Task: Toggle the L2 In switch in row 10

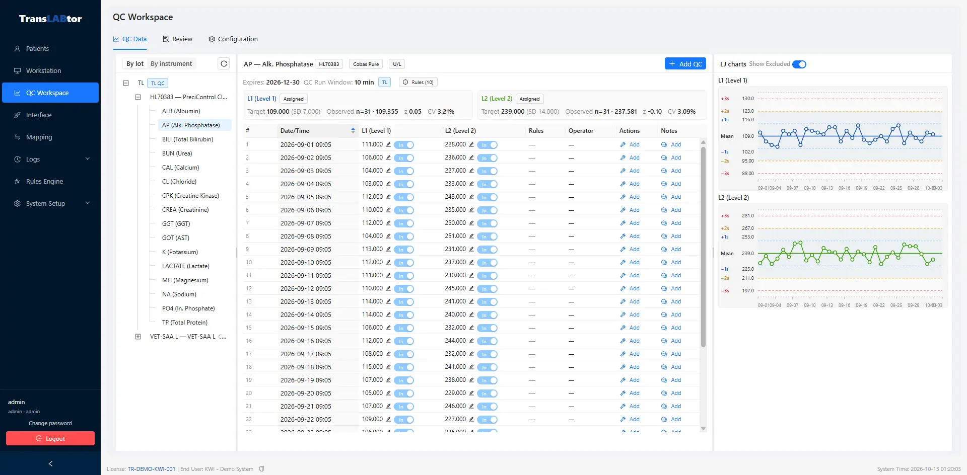Action: tap(487, 263)
